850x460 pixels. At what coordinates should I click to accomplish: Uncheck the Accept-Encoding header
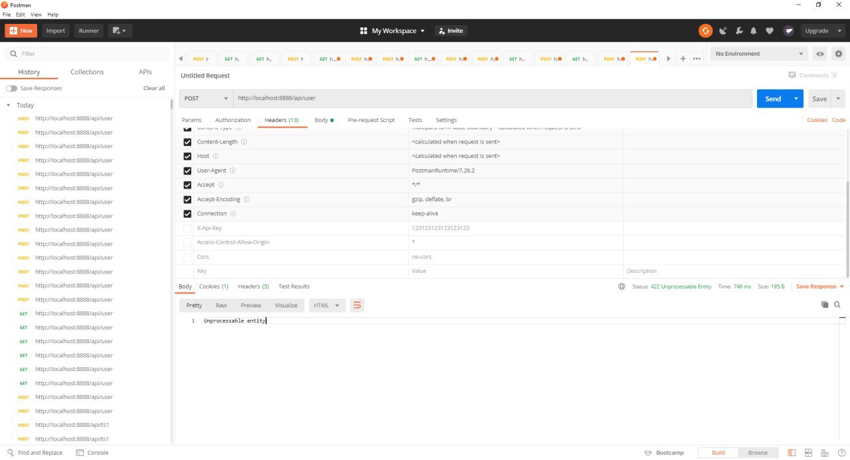click(x=187, y=199)
